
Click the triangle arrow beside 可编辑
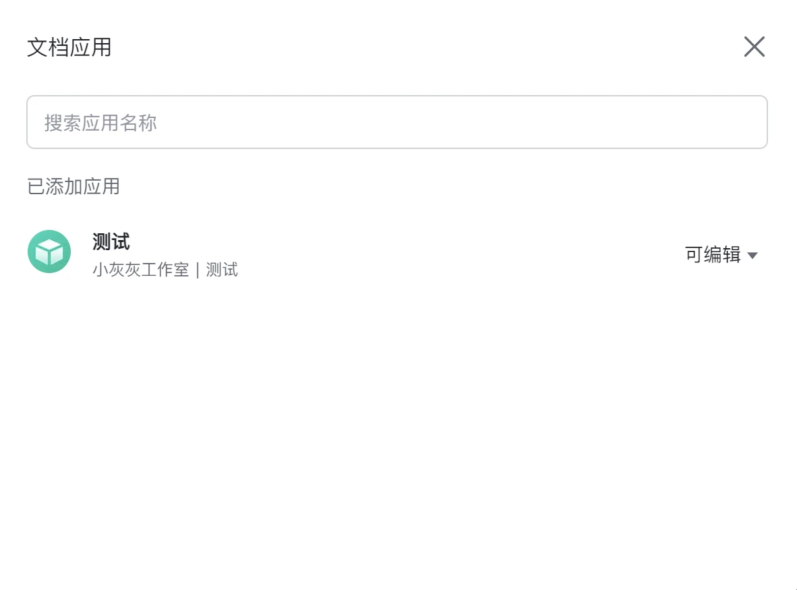(x=752, y=256)
